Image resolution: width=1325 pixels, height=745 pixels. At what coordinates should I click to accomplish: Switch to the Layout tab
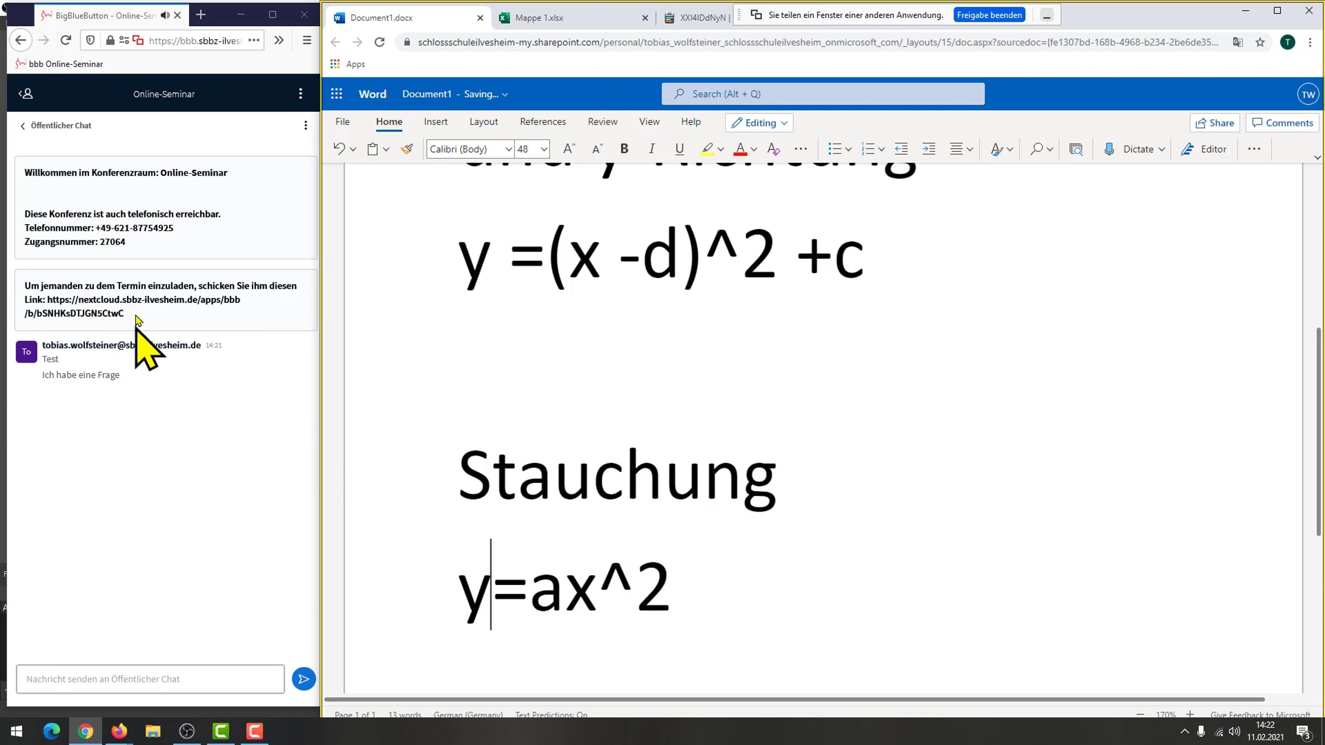pyautogui.click(x=484, y=122)
